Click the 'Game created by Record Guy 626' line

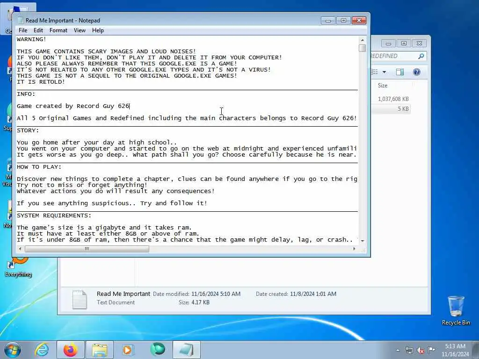pyautogui.click(x=73, y=106)
